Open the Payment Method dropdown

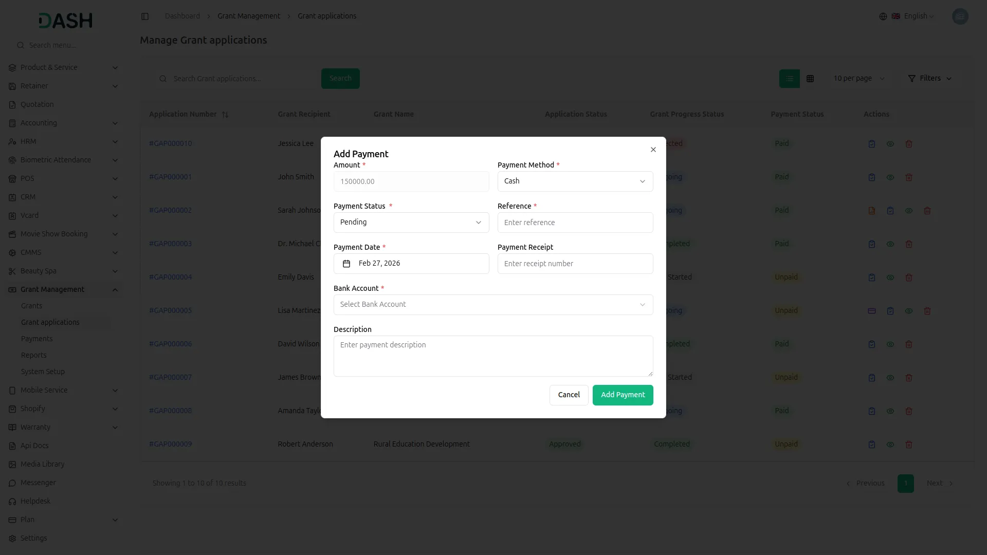tap(575, 181)
